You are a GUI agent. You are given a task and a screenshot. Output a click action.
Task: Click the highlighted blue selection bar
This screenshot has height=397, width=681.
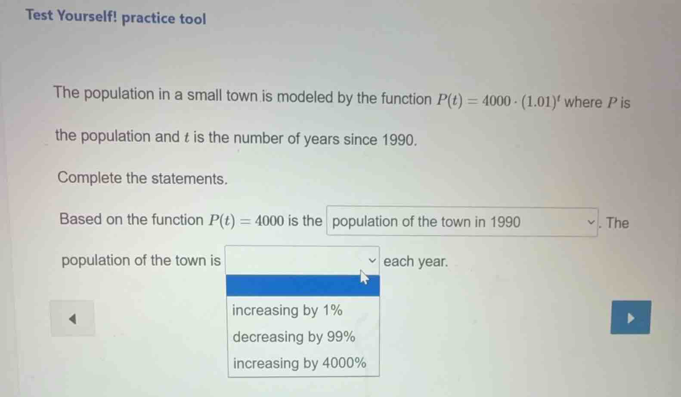click(x=303, y=285)
